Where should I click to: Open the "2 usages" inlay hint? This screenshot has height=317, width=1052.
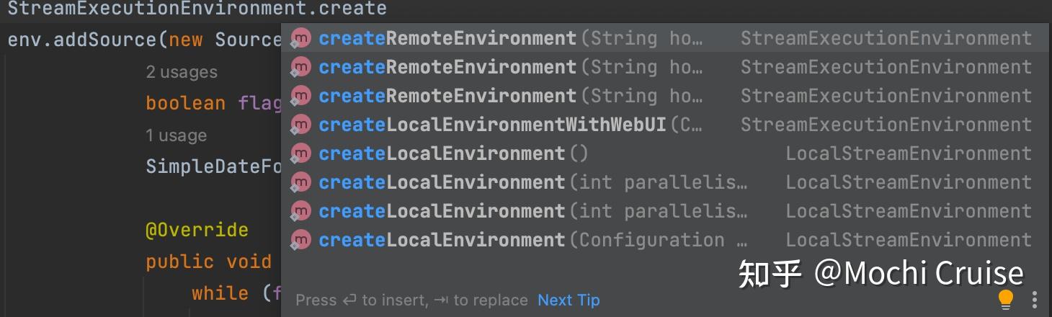[x=181, y=72]
